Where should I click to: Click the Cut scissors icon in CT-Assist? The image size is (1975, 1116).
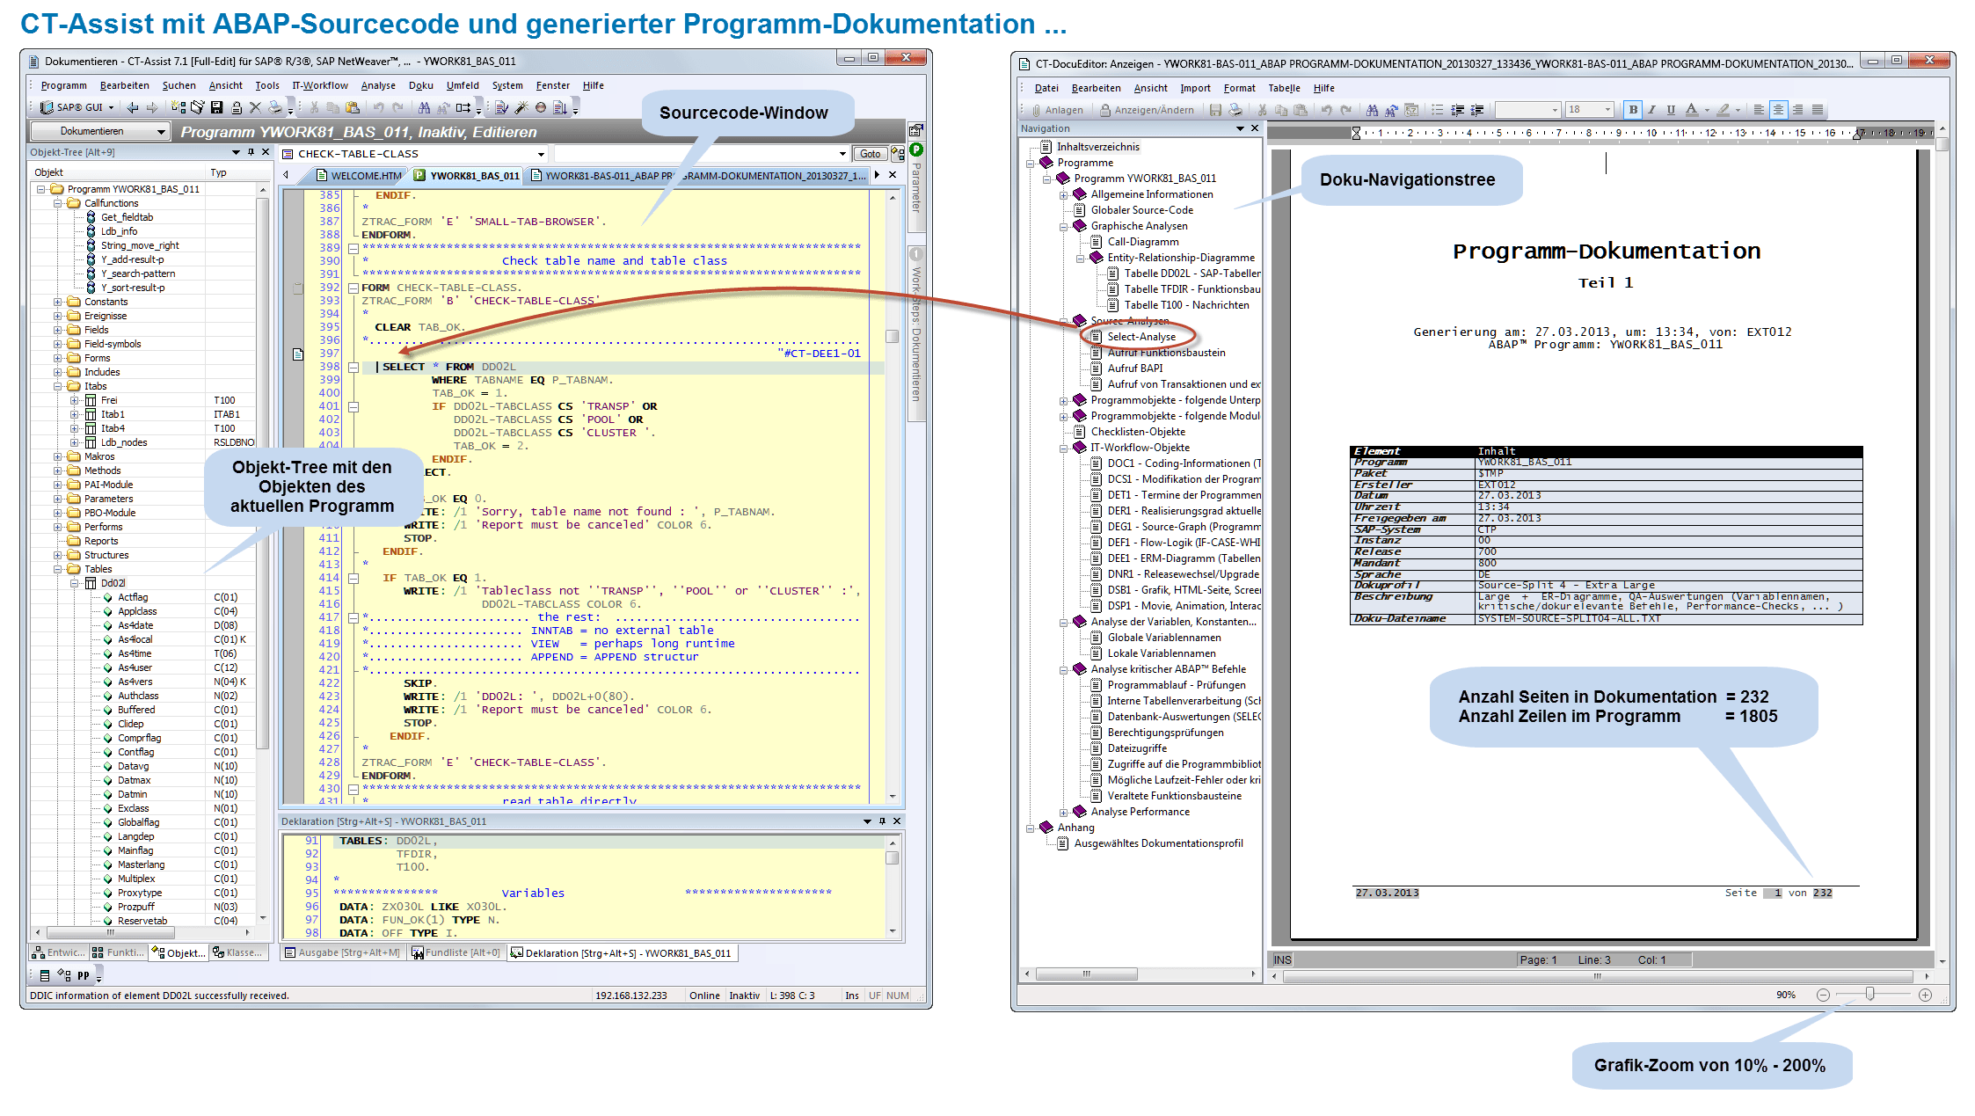(x=315, y=107)
